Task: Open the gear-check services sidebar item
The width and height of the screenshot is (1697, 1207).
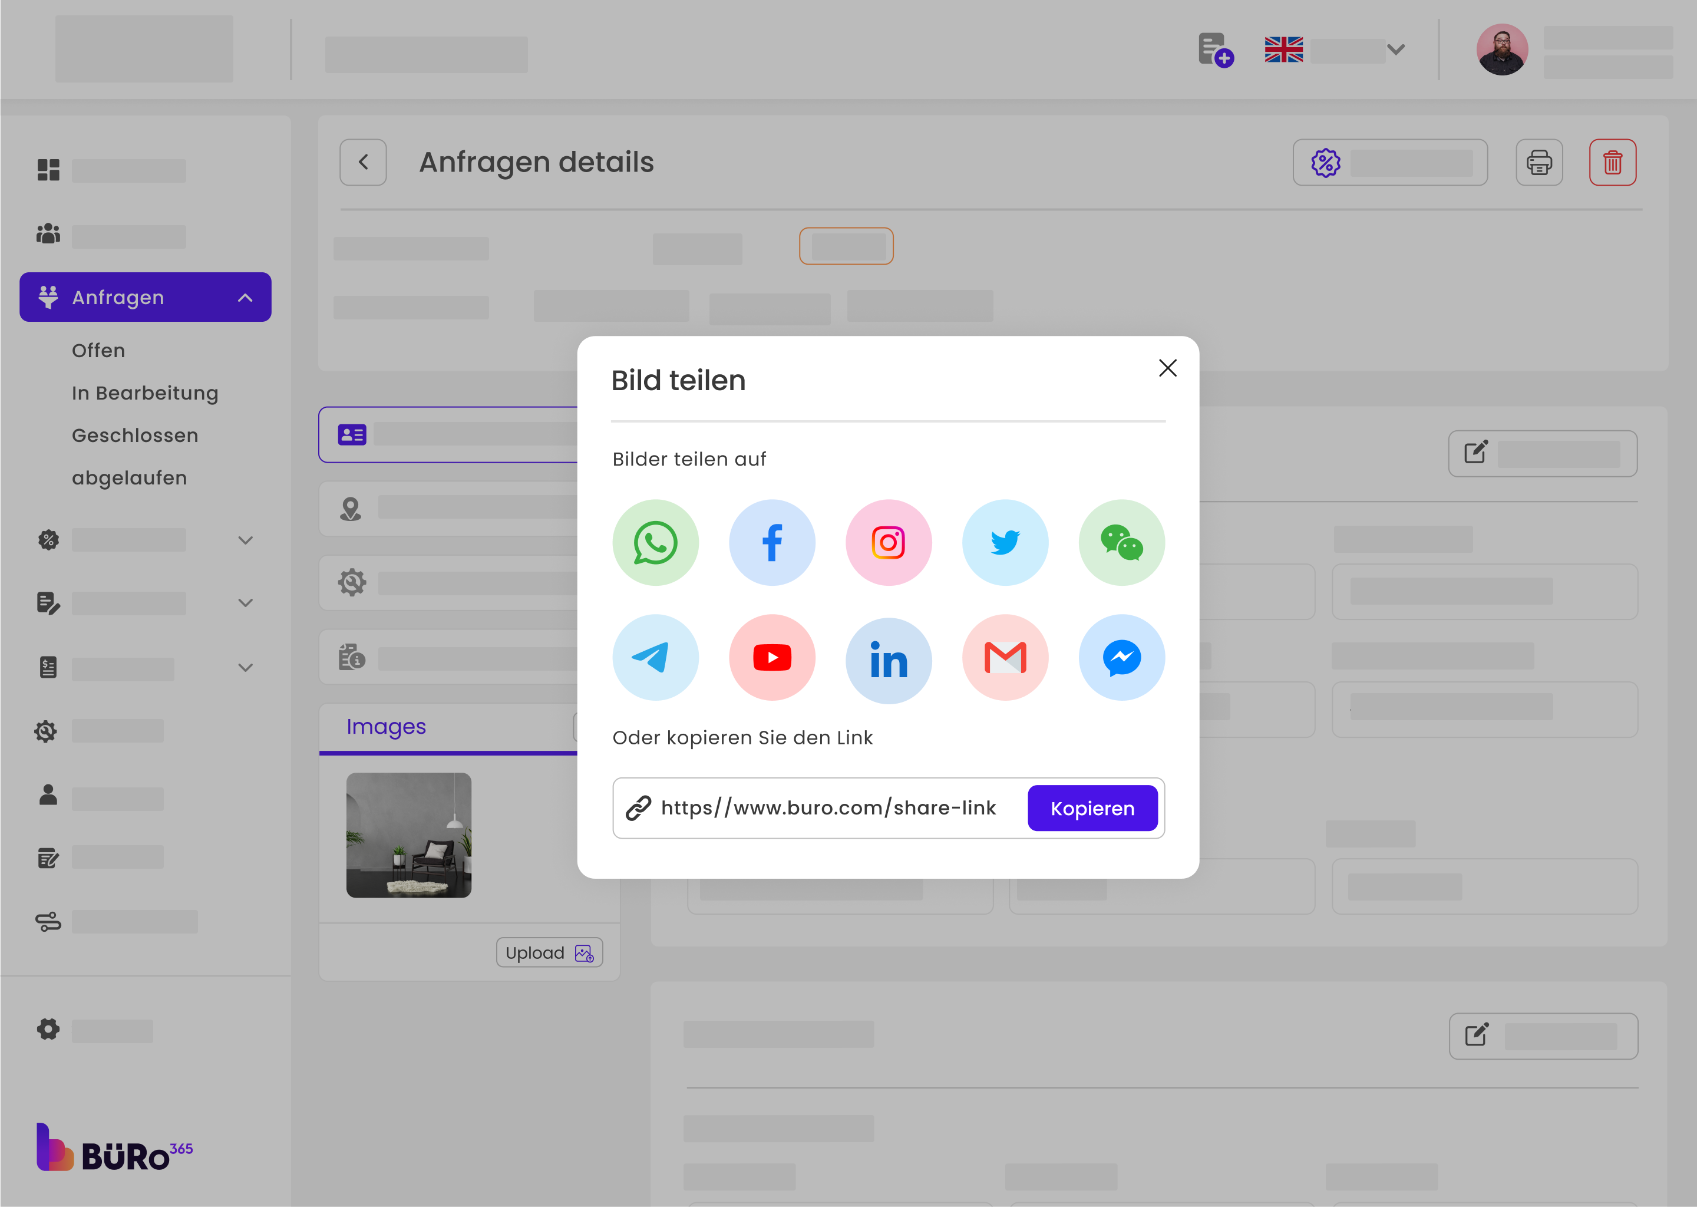Action: 46,731
